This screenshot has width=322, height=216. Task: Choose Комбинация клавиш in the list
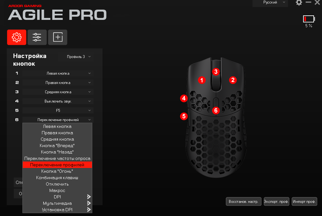(x=57, y=178)
